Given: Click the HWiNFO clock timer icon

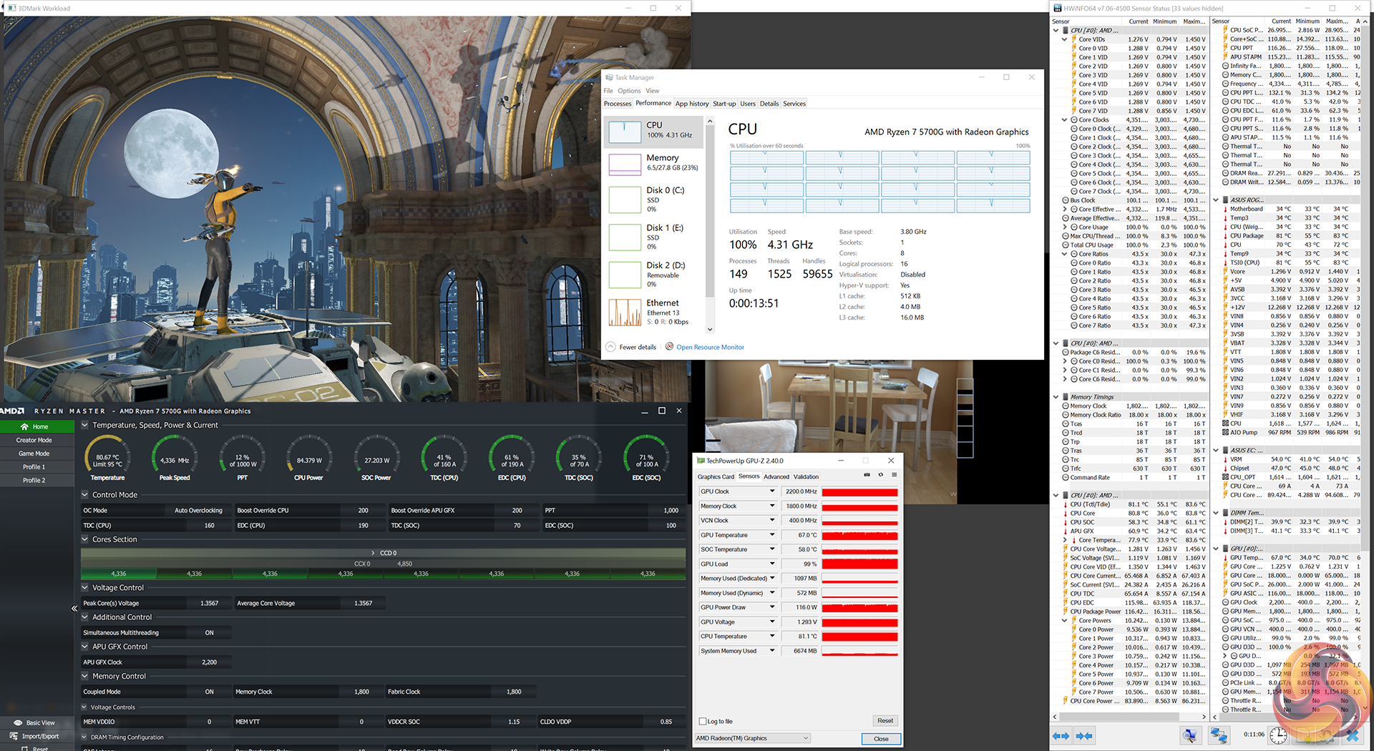Looking at the screenshot, I should (1278, 735).
